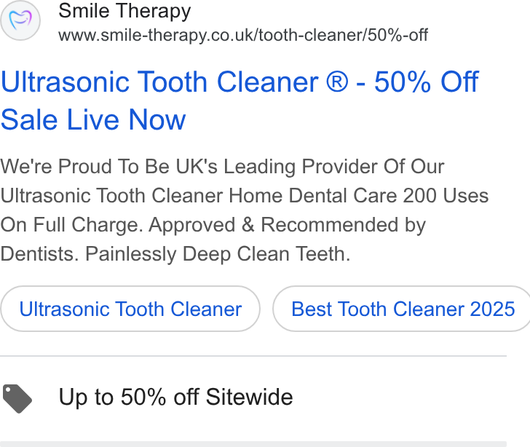The height and width of the screenshot is (447, 530).
Task: Click the UK's Leading Provider description line
Action: (223, 167)
